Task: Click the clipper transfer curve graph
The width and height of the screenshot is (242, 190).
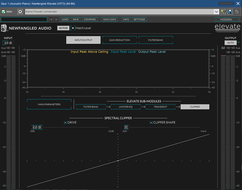Action: (118, 161)
